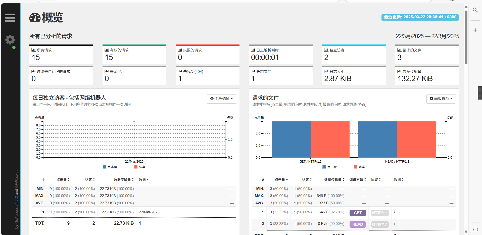This screenshot has height=235, width=482.
Task: Open 面板选项 dropdown on the 每日独立访客 panel
Action: 221,99
